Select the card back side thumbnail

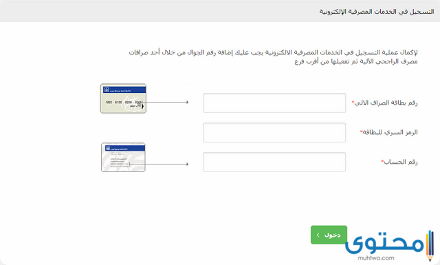(x=123, y=158)
